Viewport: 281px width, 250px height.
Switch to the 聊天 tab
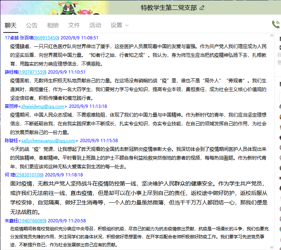11,25
